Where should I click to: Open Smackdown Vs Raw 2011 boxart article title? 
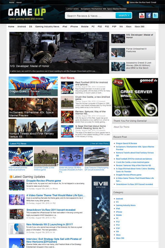point(51,210)
